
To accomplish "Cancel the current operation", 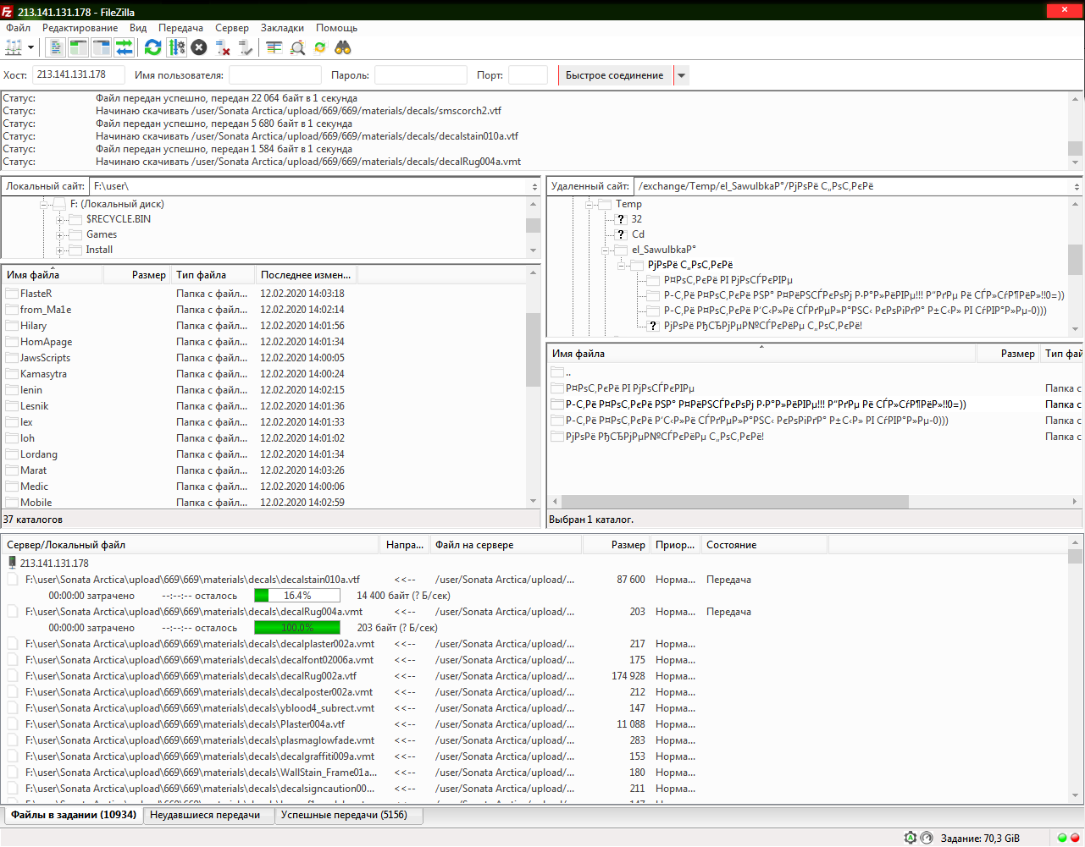I will tap(199, 48).
